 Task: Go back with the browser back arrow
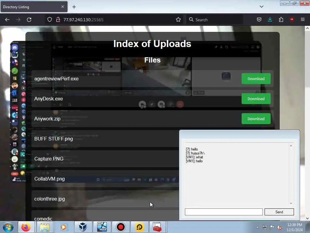[x=7, y=20]
